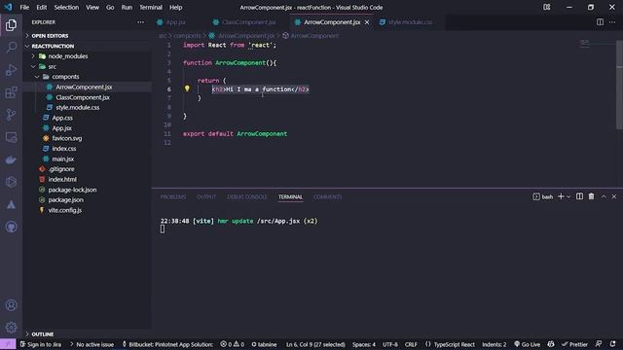
Task: Open the Run and Debug view
Action: (x=11, y=70)
